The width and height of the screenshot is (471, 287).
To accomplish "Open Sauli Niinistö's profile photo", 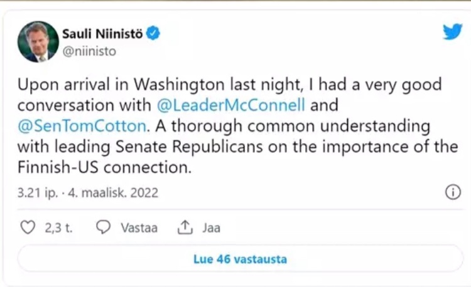I will [x=38, y=41].
